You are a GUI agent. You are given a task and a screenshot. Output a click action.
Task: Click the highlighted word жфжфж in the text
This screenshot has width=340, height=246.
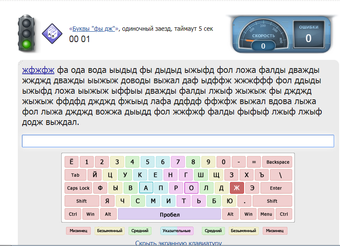click(38, 70)
